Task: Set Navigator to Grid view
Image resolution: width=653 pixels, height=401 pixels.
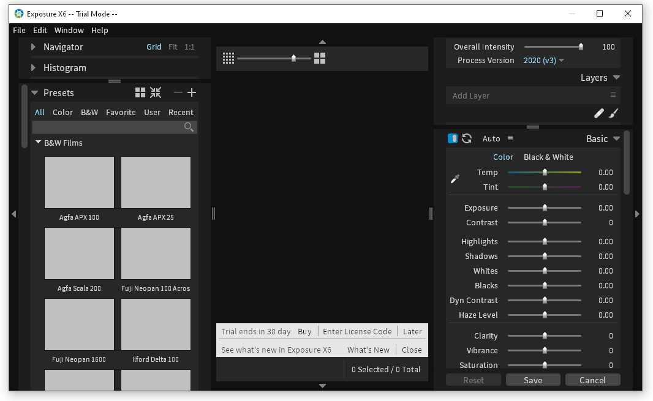Action: (x=154, y=47)
